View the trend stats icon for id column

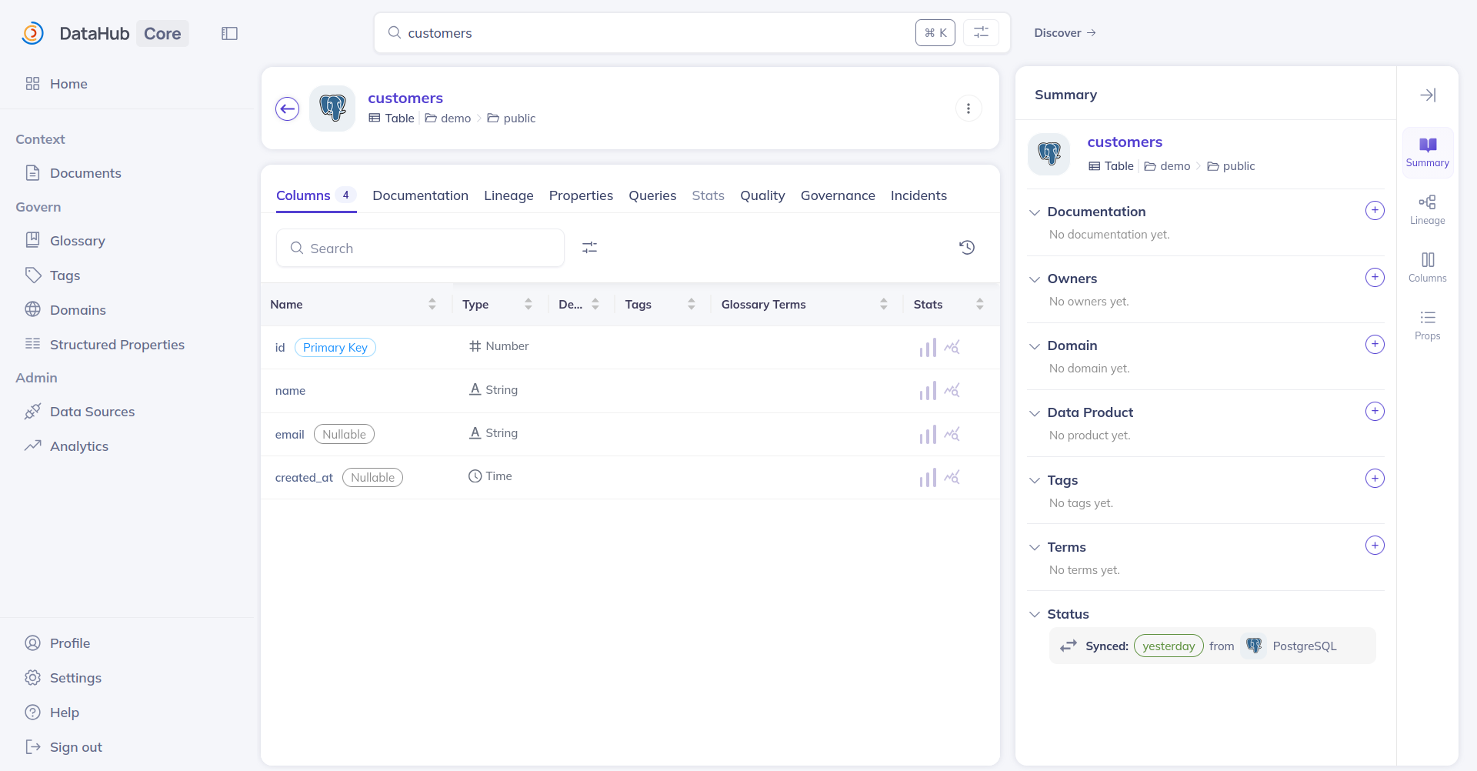click(952, 348)
